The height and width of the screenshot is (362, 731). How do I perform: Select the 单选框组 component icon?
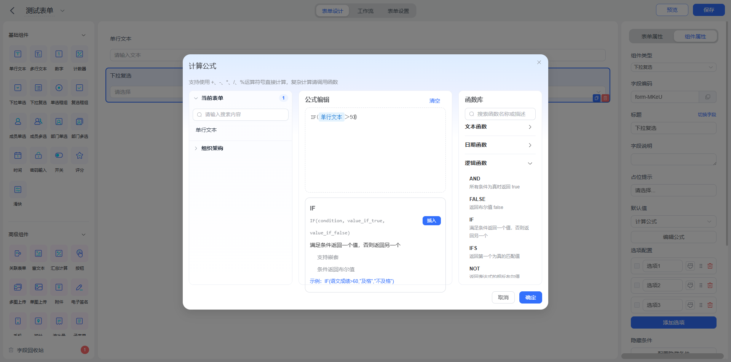point(59,88)
